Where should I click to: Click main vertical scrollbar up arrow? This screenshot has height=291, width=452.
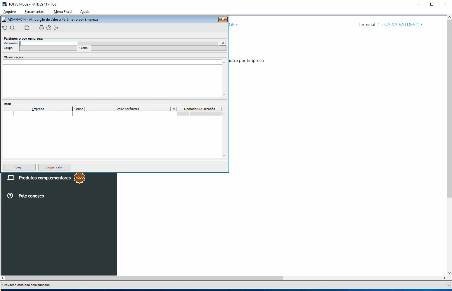[449, 17]
